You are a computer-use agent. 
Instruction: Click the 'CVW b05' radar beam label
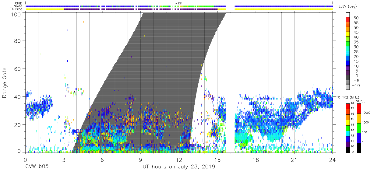pos(37,167)
